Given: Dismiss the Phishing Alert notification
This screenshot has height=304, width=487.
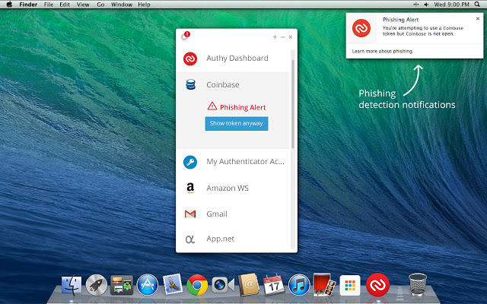Looking at the screenshot, I should click(x=478, y=18).
